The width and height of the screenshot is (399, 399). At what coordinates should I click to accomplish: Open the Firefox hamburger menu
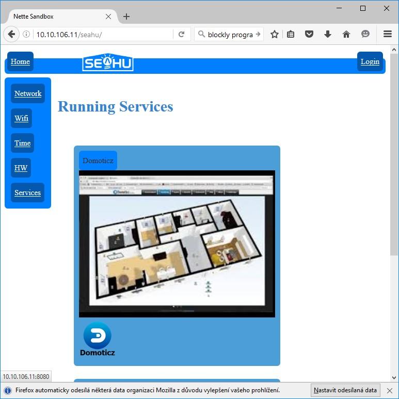click(387, 34)
